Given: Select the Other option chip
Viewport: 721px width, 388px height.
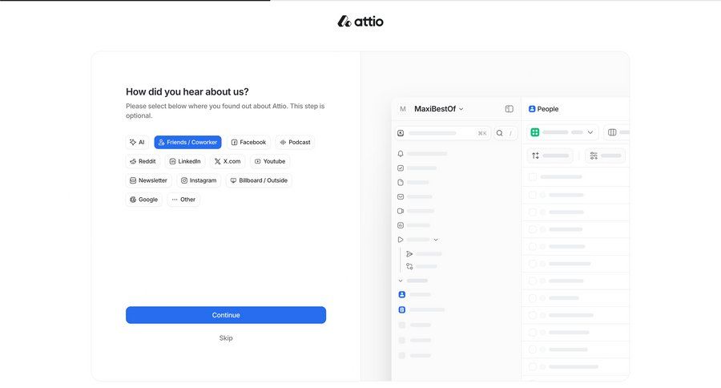Looking at the screenshot, I should [x=183, y=200].
